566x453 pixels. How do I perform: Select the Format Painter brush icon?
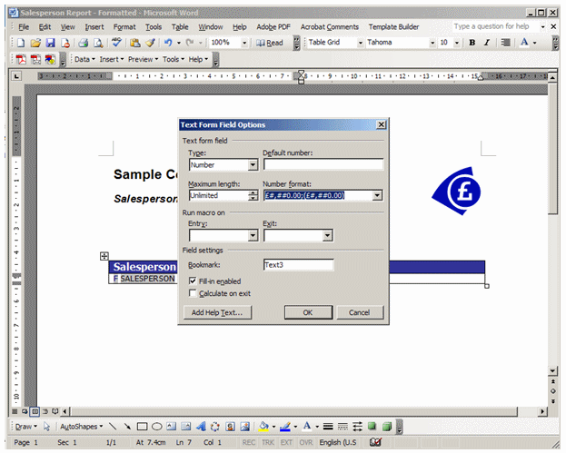point(150,43)
